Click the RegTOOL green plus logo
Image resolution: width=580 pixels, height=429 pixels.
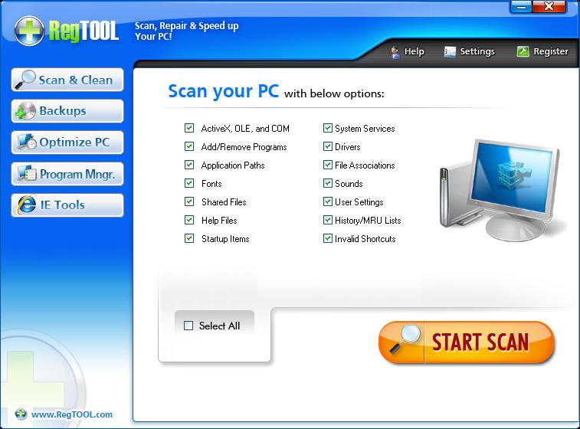pyautogui.click(x=29, y=31)
